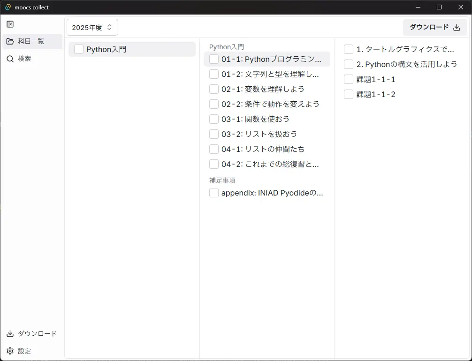Enable the 課題1-1-1 checkbox
Screen dimensions: 472x361
click(349, 80)
